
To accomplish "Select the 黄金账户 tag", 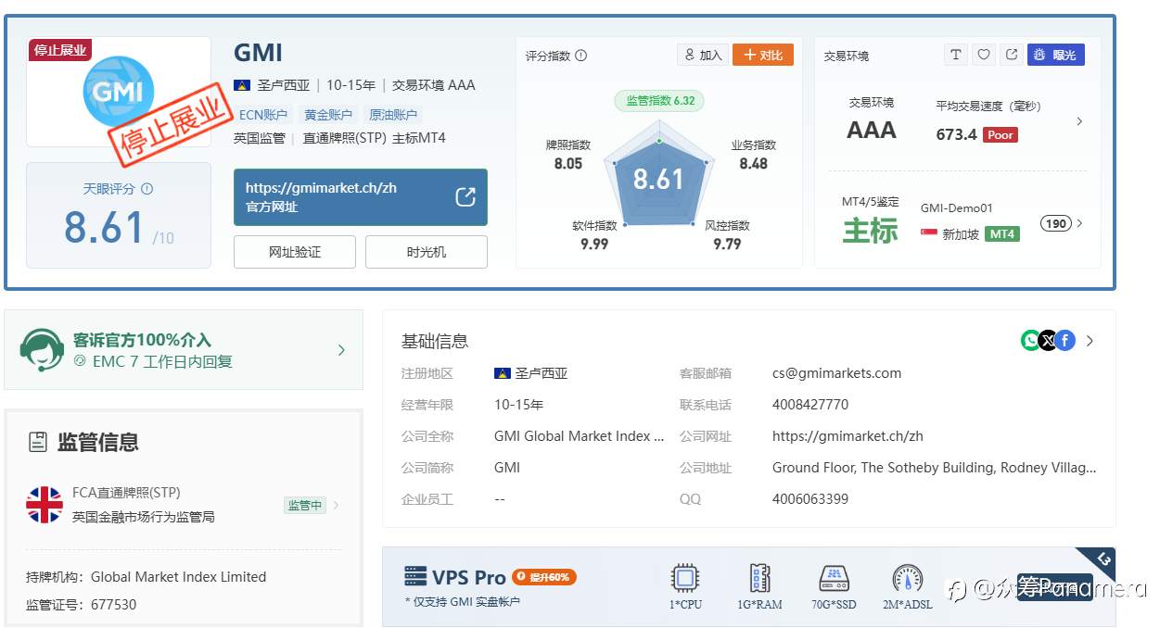I will 328,115.
